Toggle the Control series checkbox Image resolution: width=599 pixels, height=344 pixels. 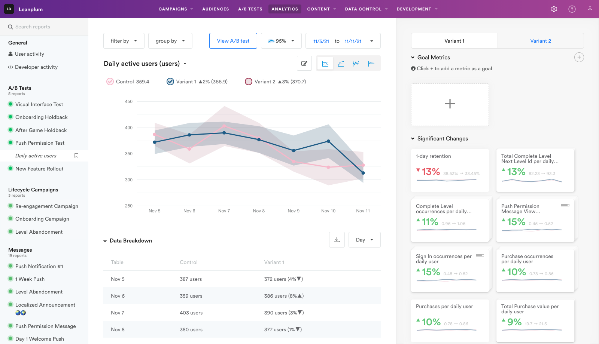pyautogui.click(x=110, y=82)
